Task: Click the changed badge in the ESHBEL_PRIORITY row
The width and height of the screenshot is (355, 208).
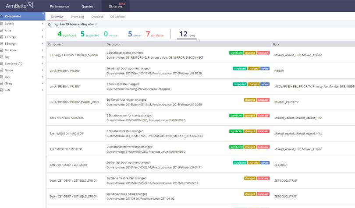Action: click(250, 100)
